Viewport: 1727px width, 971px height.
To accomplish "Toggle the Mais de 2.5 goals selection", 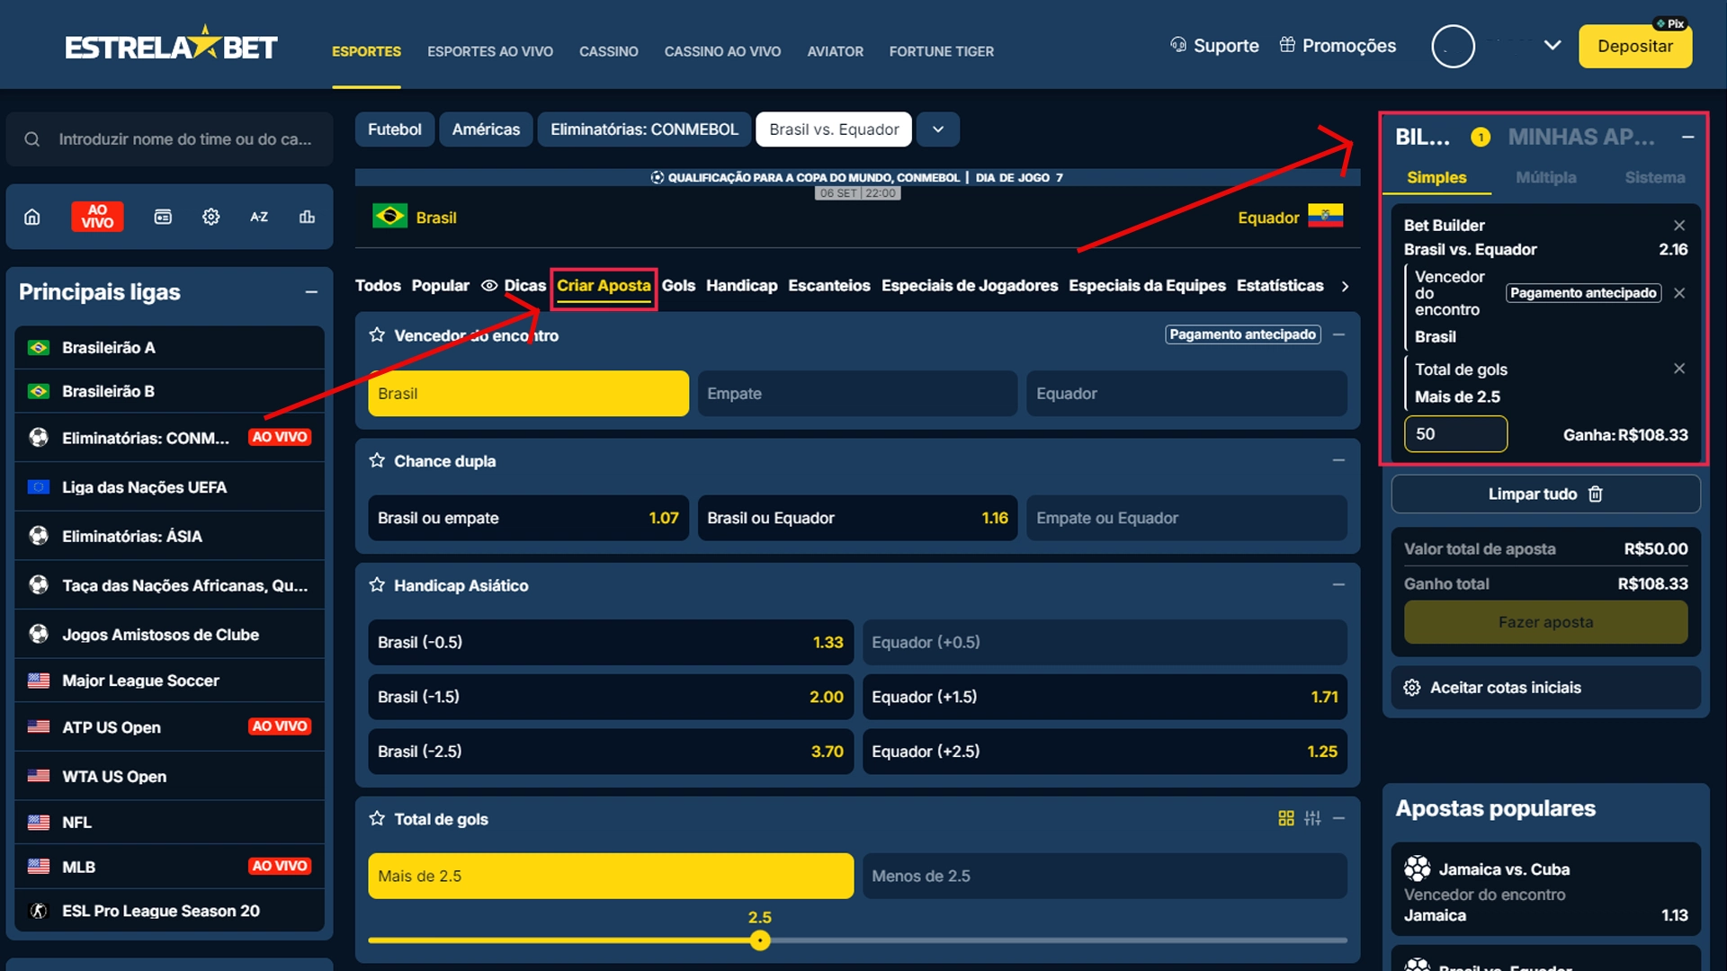I will click(x=611, y=876).
